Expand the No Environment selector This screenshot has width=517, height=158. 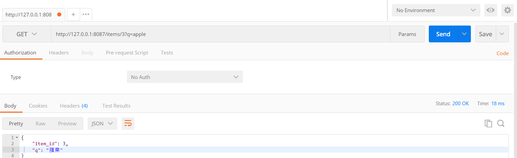point(436,10)
